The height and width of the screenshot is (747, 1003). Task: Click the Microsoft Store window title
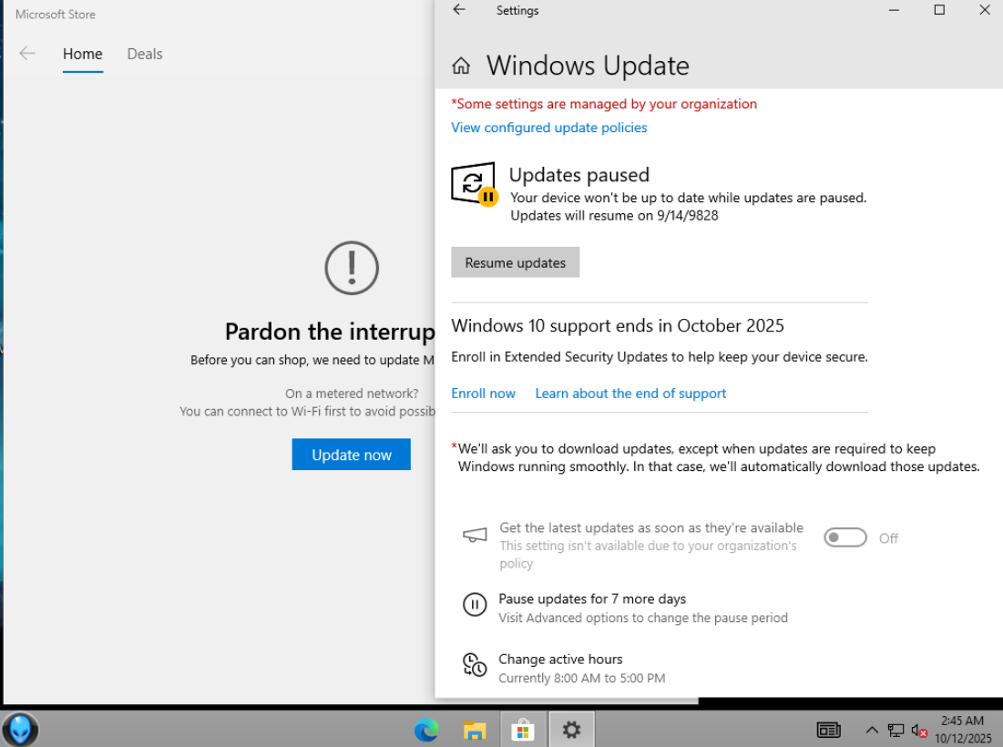tap(55, 14)
